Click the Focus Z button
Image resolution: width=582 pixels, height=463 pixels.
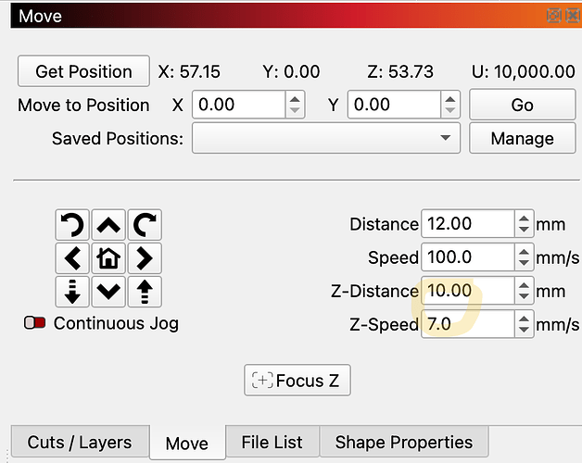click(297, 381)
